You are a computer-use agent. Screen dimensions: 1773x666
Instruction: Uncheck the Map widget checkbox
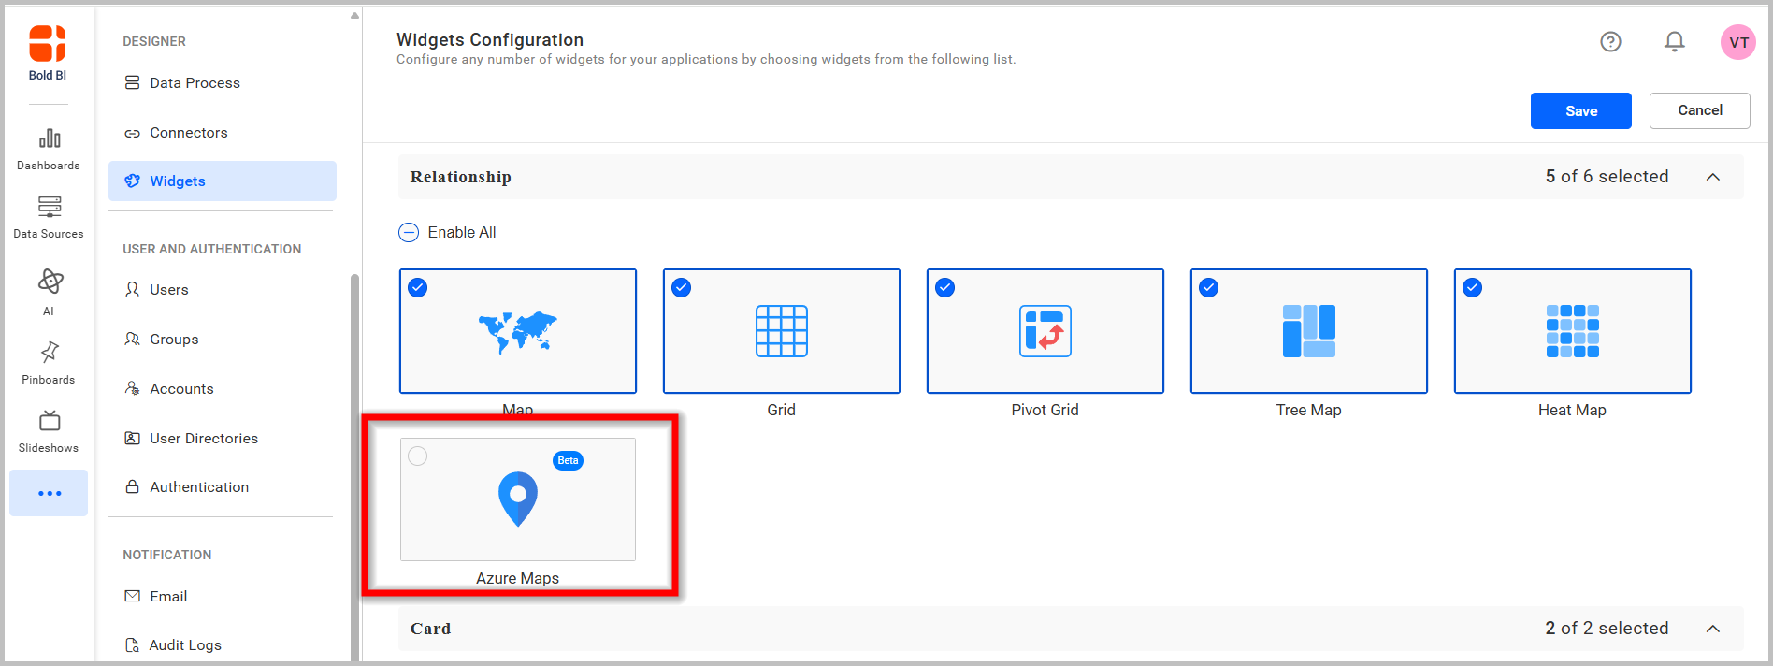coord(418,288)
